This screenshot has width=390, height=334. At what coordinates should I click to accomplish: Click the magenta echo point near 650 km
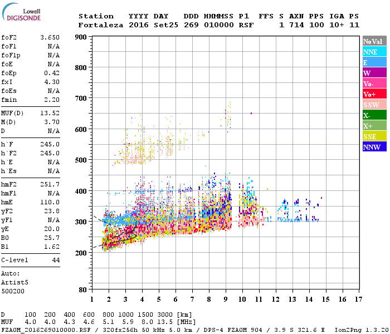(x=251, y=114)
